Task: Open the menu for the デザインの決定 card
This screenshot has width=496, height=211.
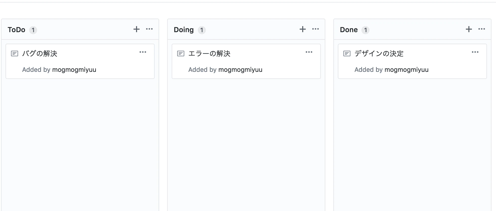Action: pos(475,52)
